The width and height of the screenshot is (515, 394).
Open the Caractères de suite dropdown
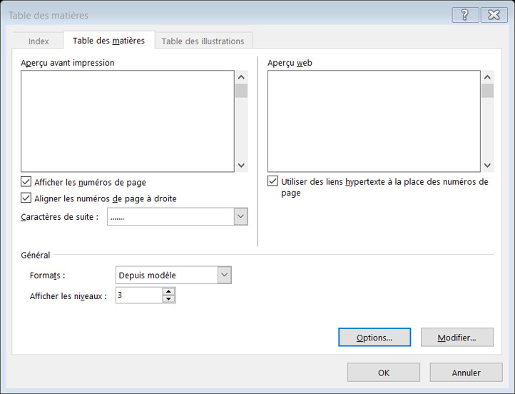(x=240, y=216)
